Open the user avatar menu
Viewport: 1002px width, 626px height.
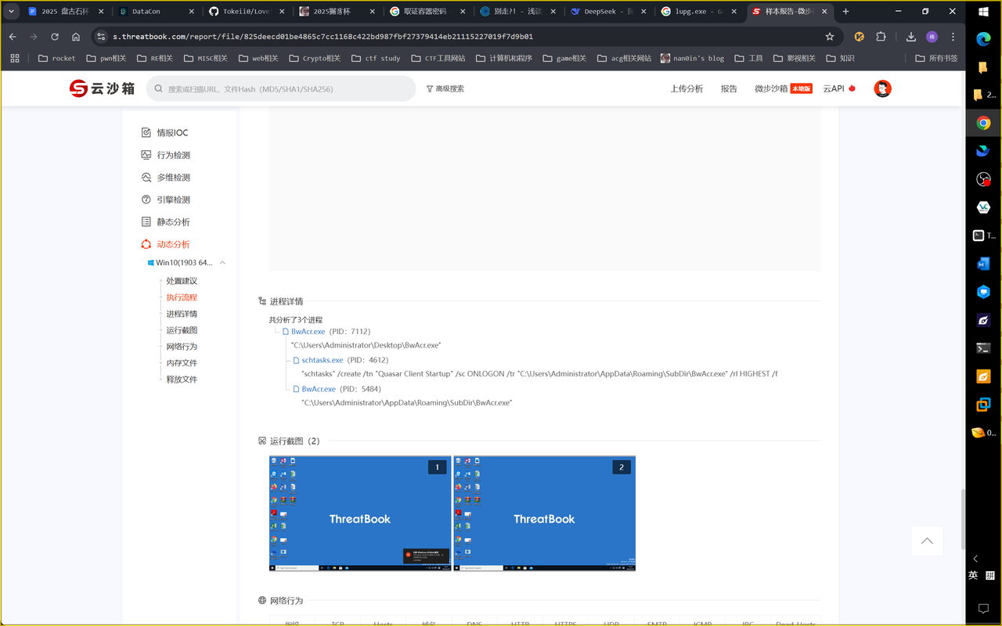tap(882, 88)
